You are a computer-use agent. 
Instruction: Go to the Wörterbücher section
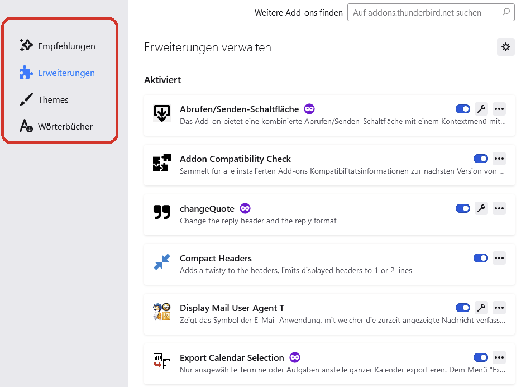(x=65, y=126)
